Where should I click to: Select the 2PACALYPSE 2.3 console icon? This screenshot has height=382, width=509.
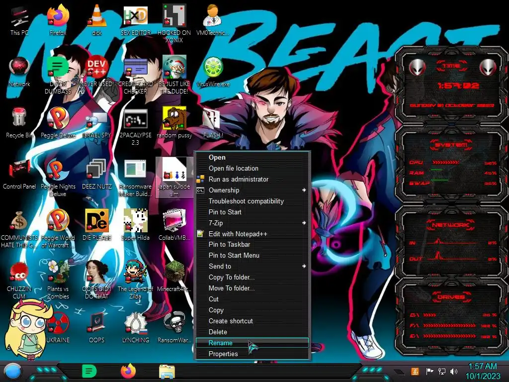pyautogui.click(x=135, y=127)
